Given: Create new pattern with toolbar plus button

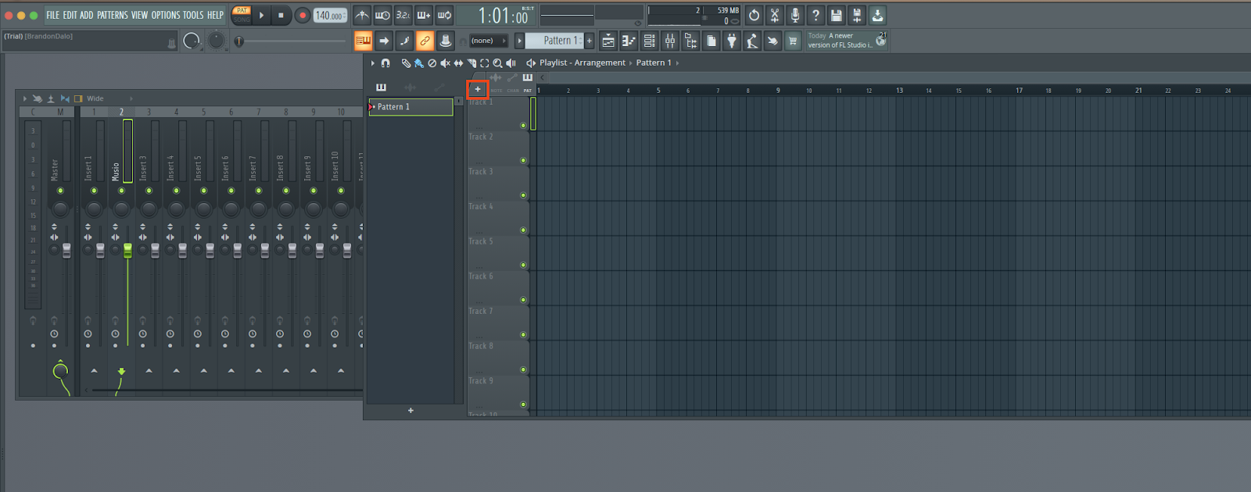Looking at the screenshot, I should point(590,41).
